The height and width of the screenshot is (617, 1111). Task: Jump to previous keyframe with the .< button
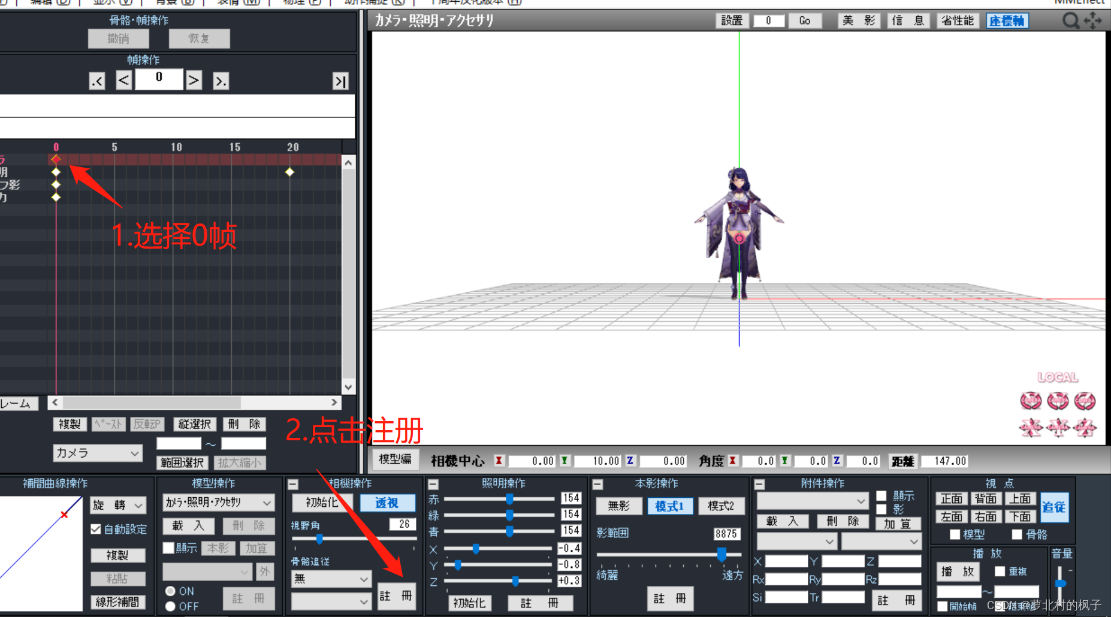coord(97,81)
